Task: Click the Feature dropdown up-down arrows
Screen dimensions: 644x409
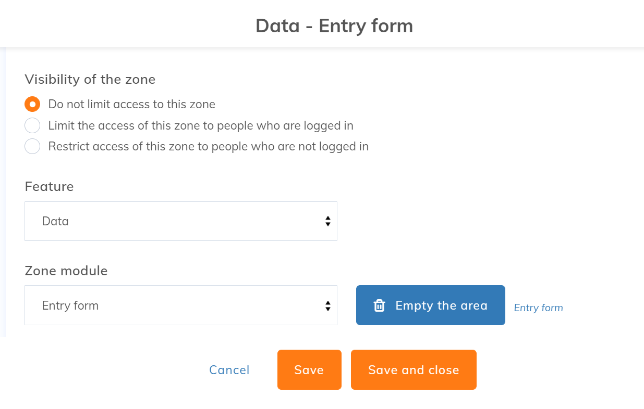Action: pyautogui.click(x=327, y=221)
